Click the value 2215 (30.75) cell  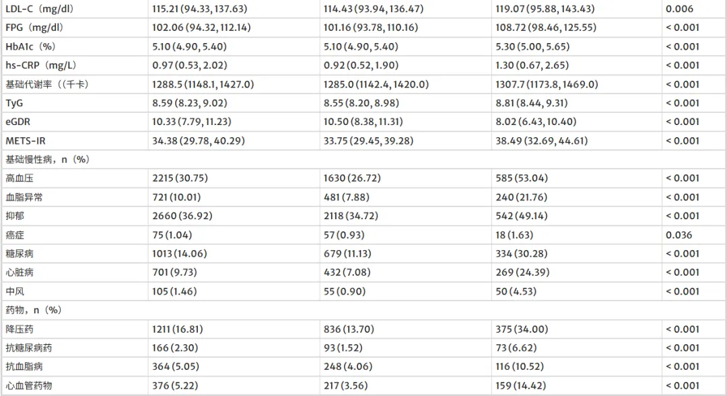click(x=180, y=178)
